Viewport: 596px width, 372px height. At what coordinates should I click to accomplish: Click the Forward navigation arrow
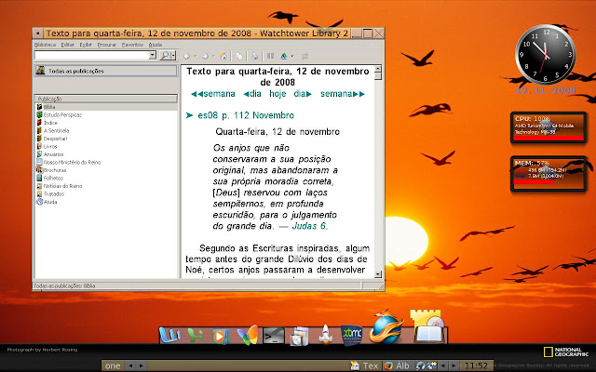(205, 56)
